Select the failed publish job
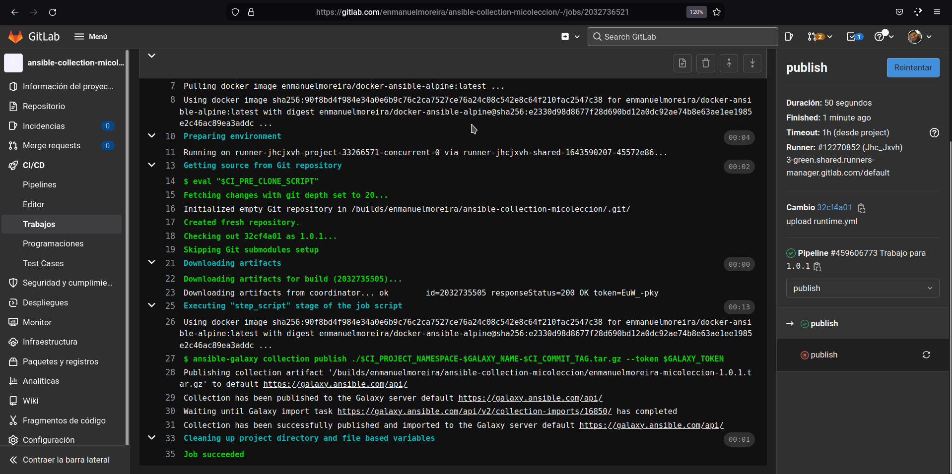The height and width of the screenshot is (474, 952). [824, 355]
